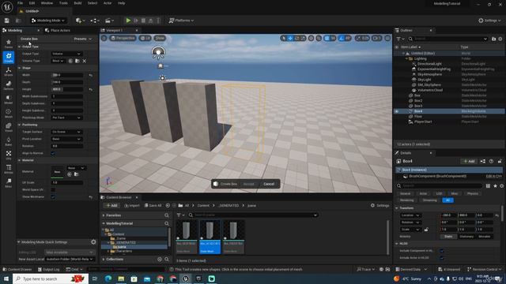Toggle the Scale lock icon
Viewport: 506px width, 284px height.
coord(426,230)
